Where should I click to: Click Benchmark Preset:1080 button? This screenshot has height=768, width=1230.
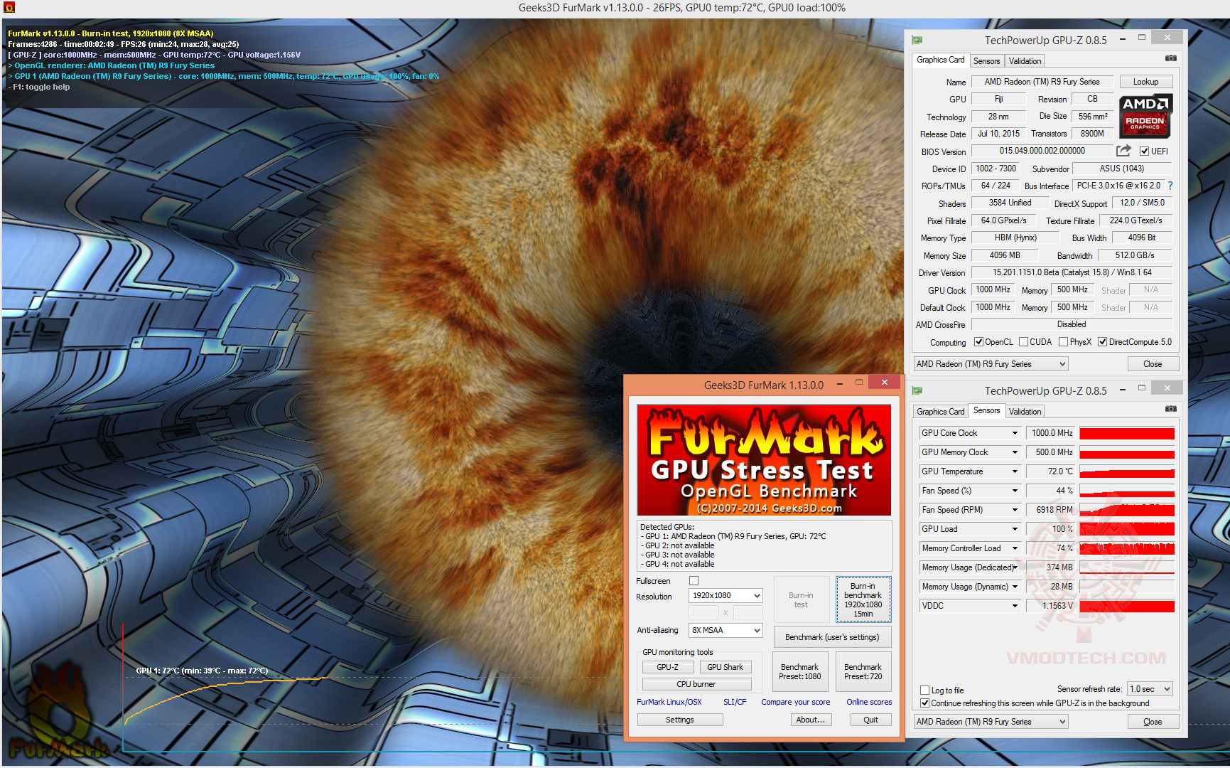point(799,671)
